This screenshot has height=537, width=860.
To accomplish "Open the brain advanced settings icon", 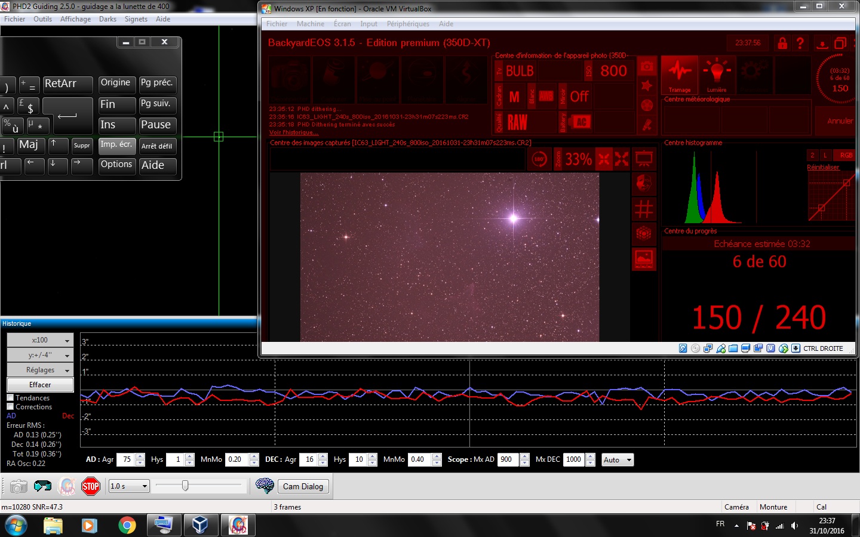I will point(264,486).
